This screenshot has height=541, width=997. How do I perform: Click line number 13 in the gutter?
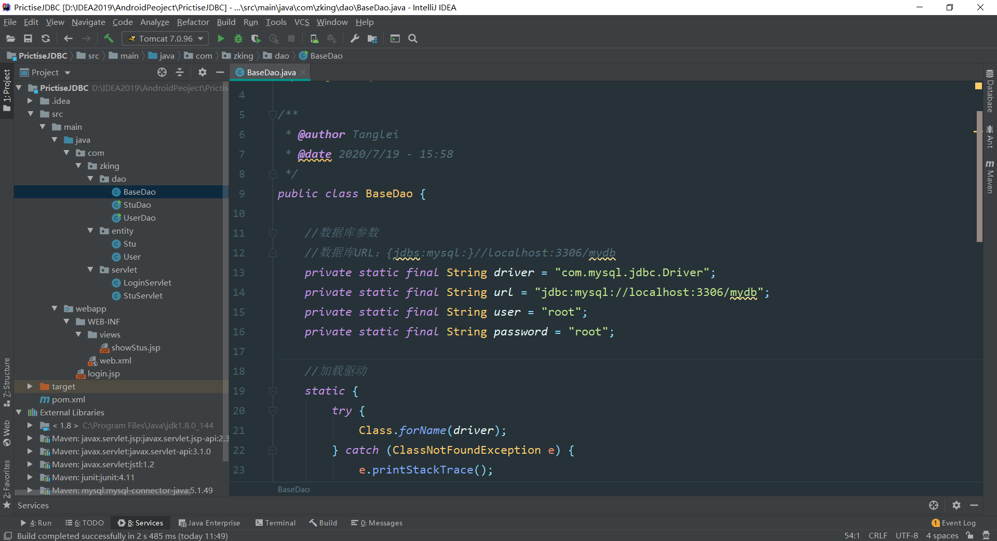tap(238, 273)
